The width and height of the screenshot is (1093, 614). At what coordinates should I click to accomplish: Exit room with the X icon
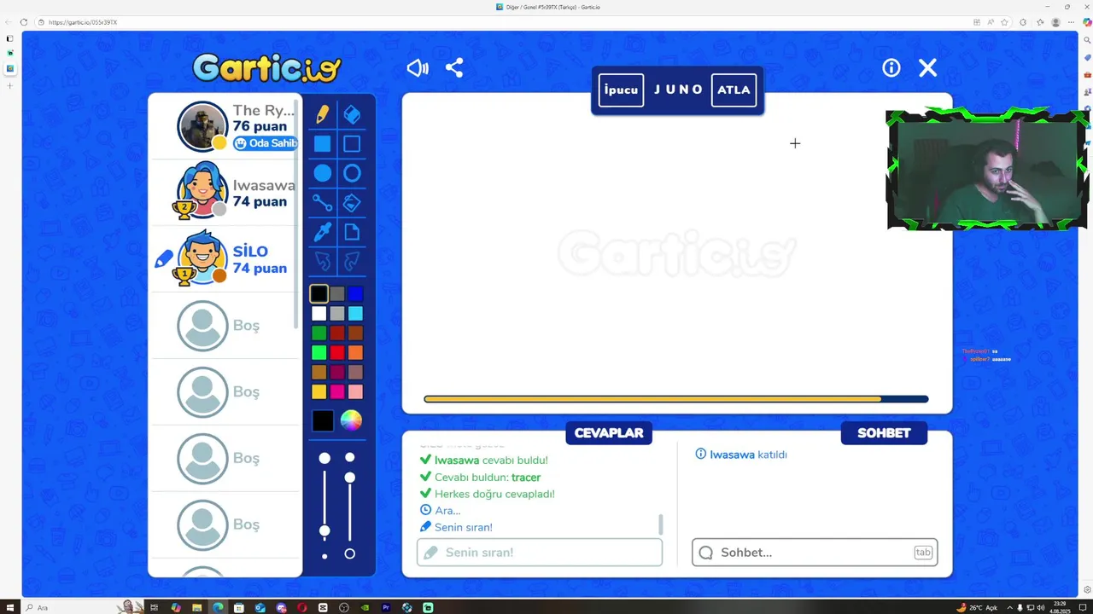[928, 68]
